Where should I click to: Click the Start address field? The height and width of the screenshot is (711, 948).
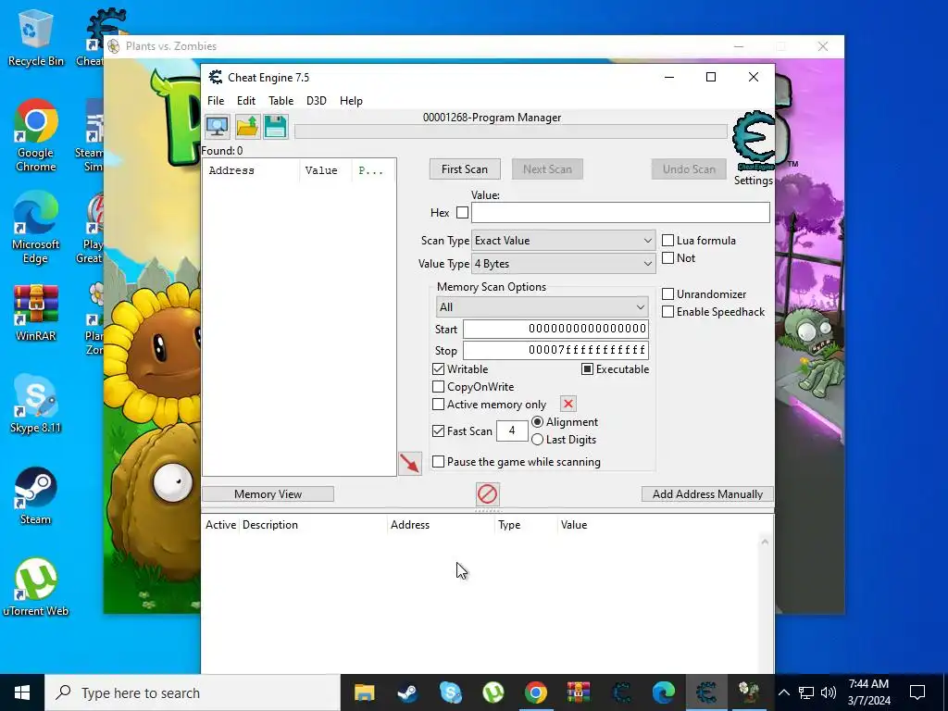point(555,329)
